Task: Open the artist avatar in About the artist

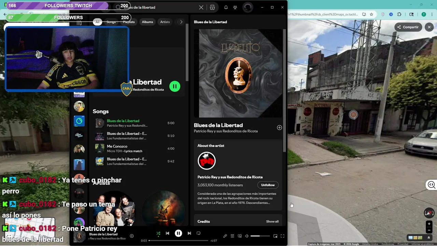Action: pyautogui.click(x=207, y=161)
